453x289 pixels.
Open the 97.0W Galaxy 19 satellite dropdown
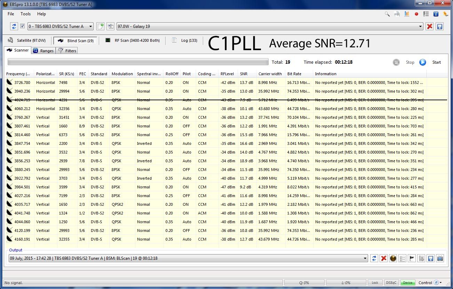point(420,26)
